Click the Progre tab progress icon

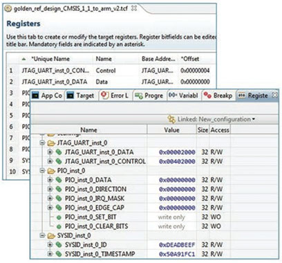(x=139, y=96)
